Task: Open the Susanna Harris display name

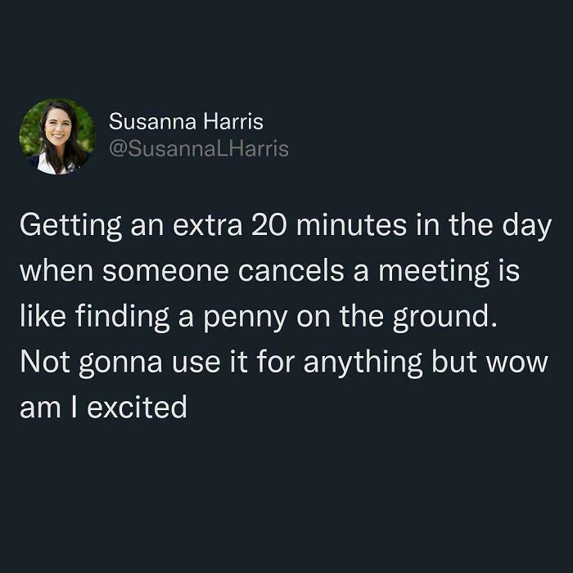Action: (187, 123)
